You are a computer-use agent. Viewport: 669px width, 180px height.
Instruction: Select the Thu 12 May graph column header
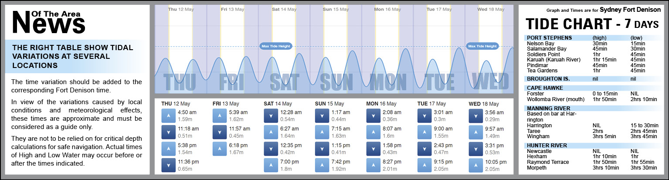pyautogui.click(x=181, y=9)
